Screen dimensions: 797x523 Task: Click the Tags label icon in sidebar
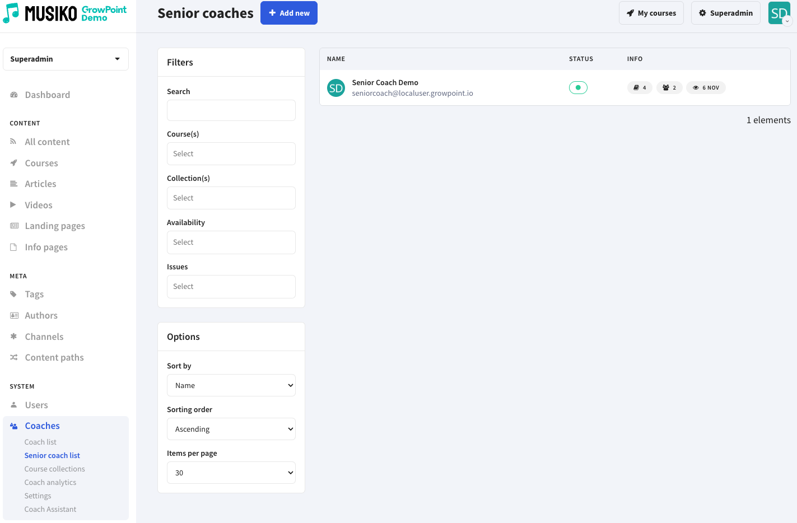[x=14, y=295]
